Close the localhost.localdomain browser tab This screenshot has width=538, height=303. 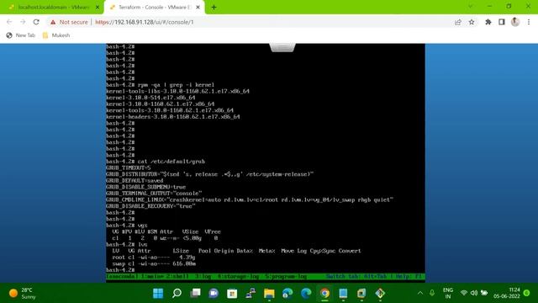[98, 7]
